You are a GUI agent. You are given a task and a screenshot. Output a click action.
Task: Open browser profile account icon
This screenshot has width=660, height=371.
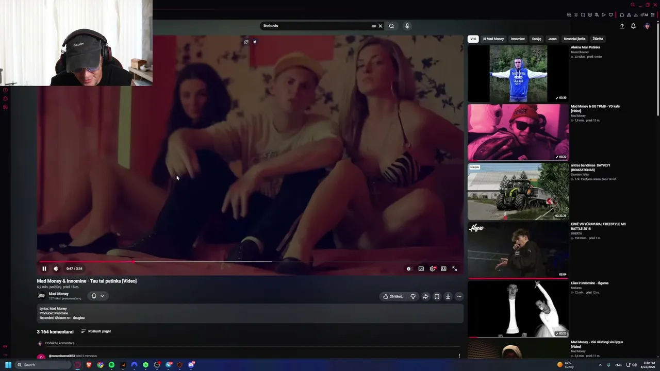tap(629, 15)
